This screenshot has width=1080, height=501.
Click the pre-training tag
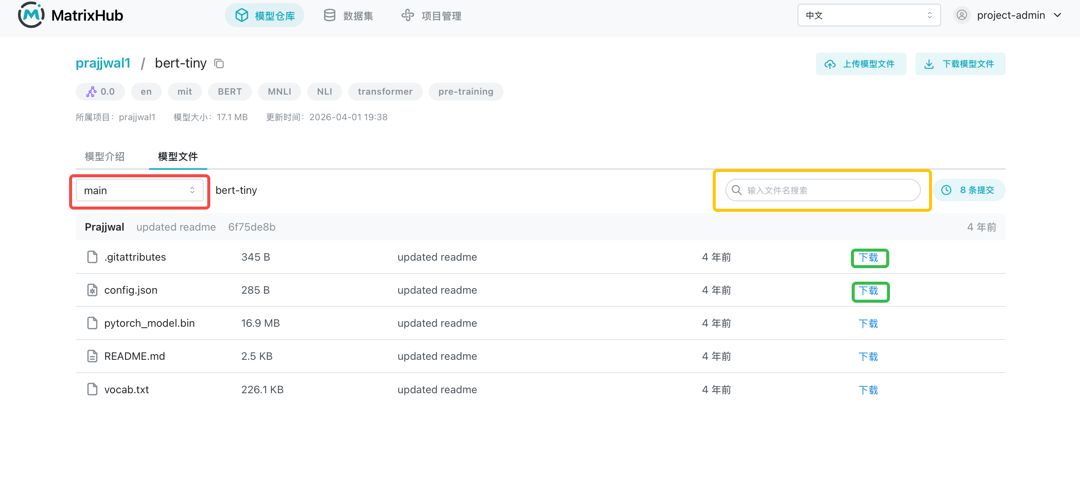[466, 91]
